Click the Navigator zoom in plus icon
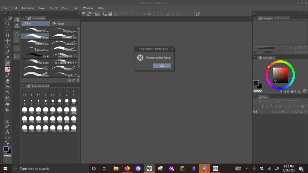This screenshot has width=308, height=173. click(291, 48)
